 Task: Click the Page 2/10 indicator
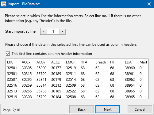tap(11, 110)
